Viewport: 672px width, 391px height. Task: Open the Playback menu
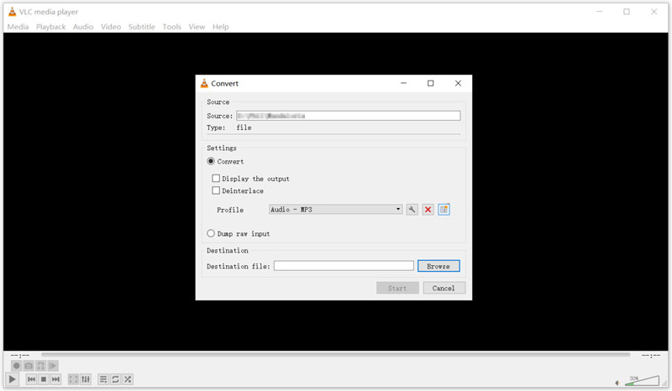pos(50,27)
